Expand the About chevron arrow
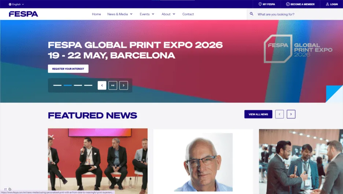Image resolution: width=343 pixels, height=194 pixels. [x=174, y=14]
